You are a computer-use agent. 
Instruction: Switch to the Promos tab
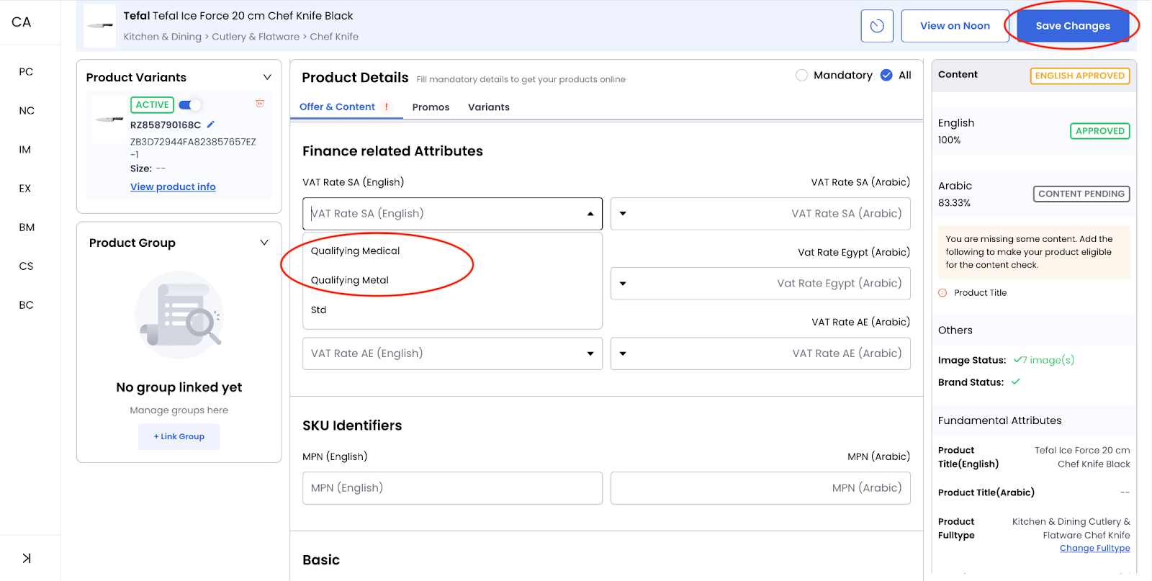point(431,107)
